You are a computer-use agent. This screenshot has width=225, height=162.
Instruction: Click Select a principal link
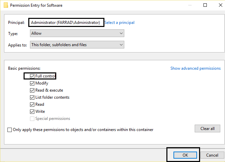pyautogui.click(x=119, y=23)
